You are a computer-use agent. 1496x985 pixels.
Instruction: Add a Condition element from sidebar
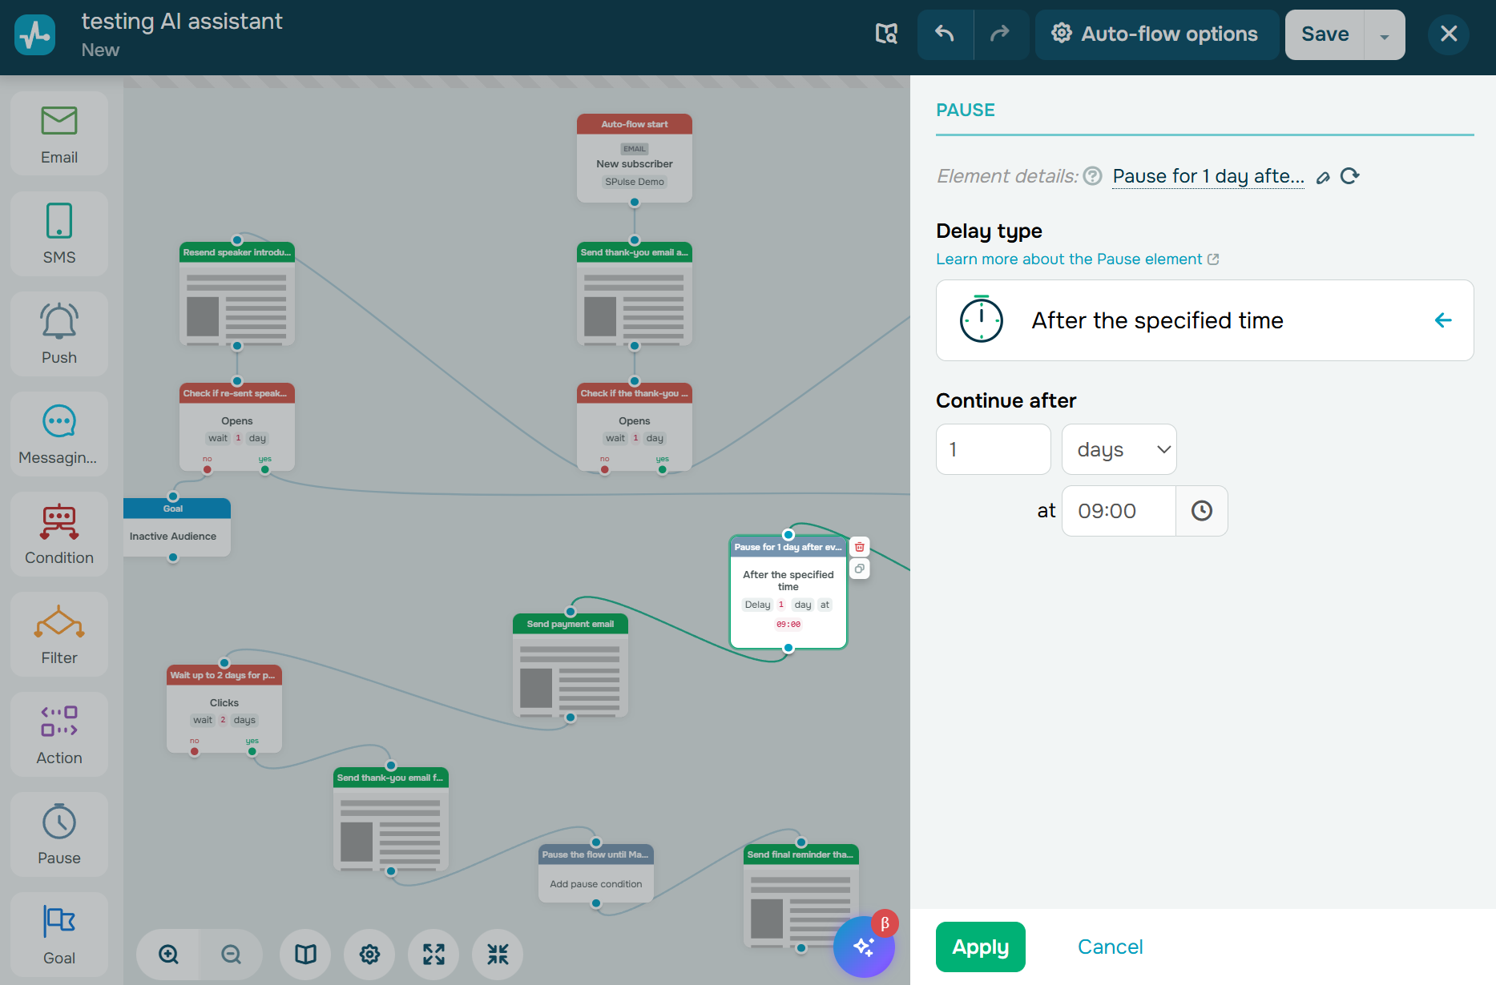coord(59,534)
